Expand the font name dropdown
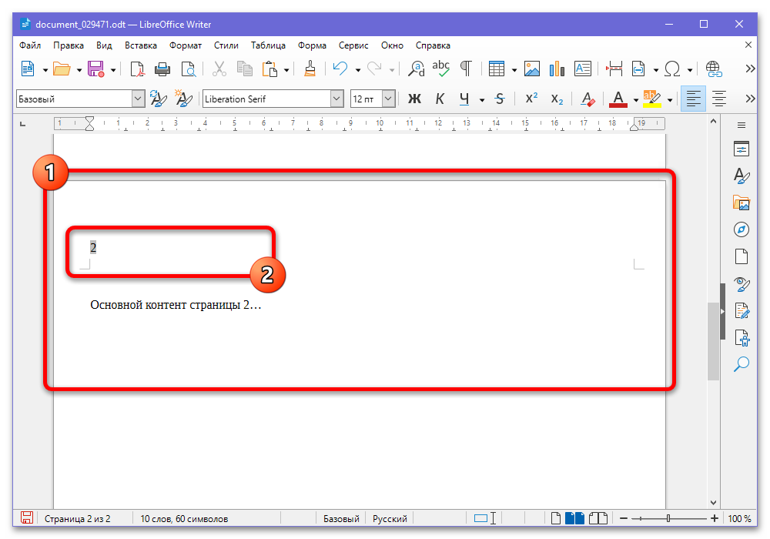 click(x=336, y=99)
